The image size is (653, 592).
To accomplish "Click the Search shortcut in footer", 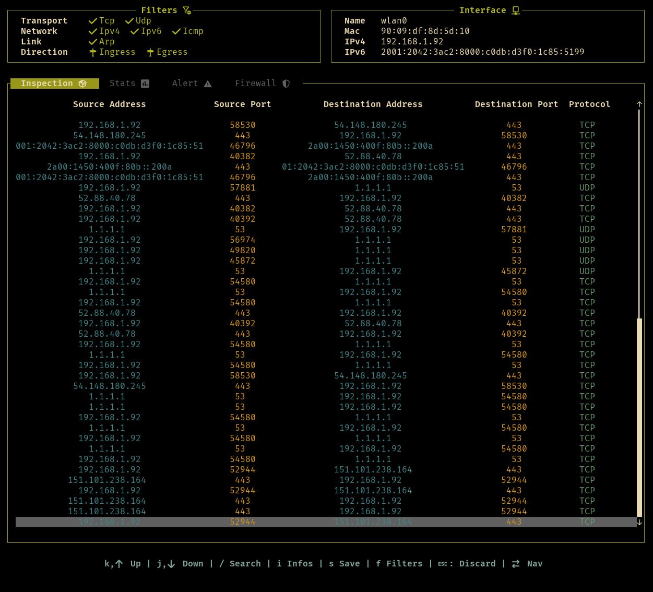I will 240,564.
